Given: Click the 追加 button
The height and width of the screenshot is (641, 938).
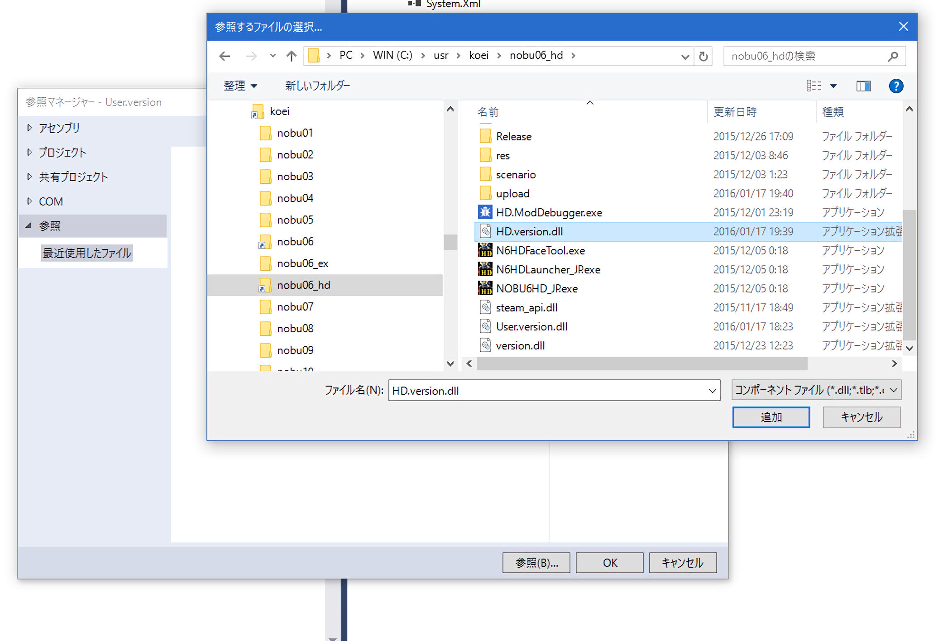Looking at the screenshot, I should pyautogui.click(x=770, y=417).
